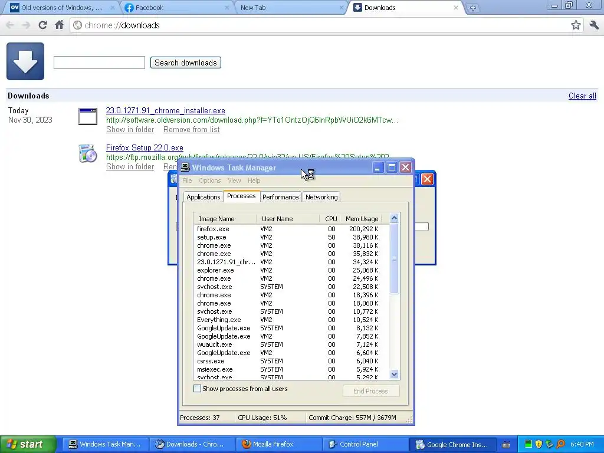Image resolution: width=604 pixels, height=453 pixels.
Task: Select the firefox.exe process row
Action: click(288, 229)
